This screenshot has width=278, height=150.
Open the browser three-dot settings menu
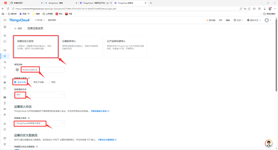click(x=275, y=8)
